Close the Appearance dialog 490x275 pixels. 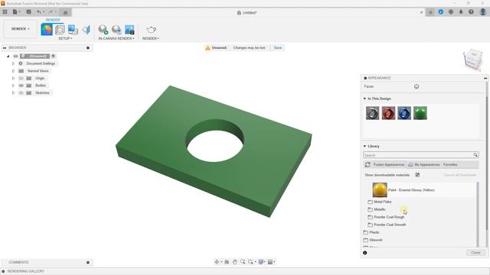pyautogui.click(x=475, y=253)
